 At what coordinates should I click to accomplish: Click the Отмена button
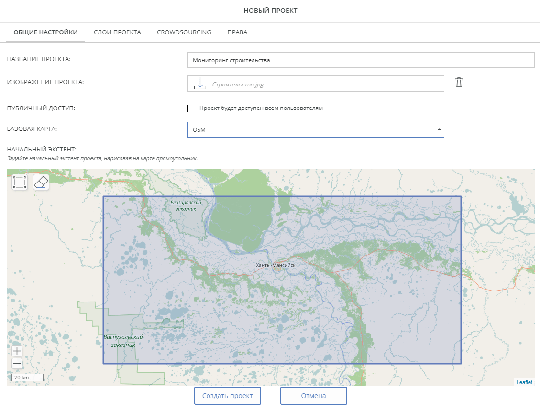coord(313,396)
